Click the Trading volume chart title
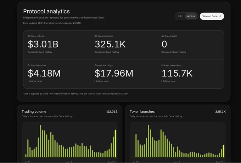This screenshot has height=163, width=241. (x=34, y=112)
